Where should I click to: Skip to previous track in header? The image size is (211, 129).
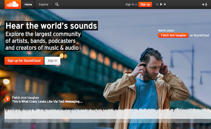tap(157, 5)
